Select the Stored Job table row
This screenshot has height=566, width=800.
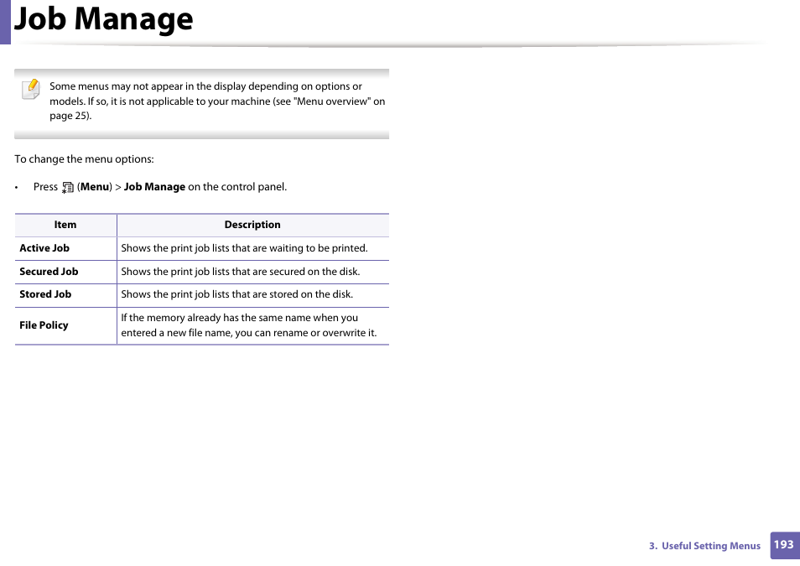[65, 294]
